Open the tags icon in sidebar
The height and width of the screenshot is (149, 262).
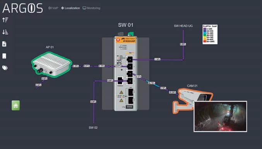[x=5, y=68]
